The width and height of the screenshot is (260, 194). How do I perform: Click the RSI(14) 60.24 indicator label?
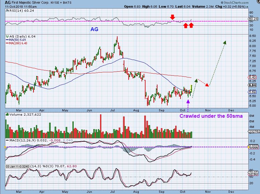click(x=21, y=10)
